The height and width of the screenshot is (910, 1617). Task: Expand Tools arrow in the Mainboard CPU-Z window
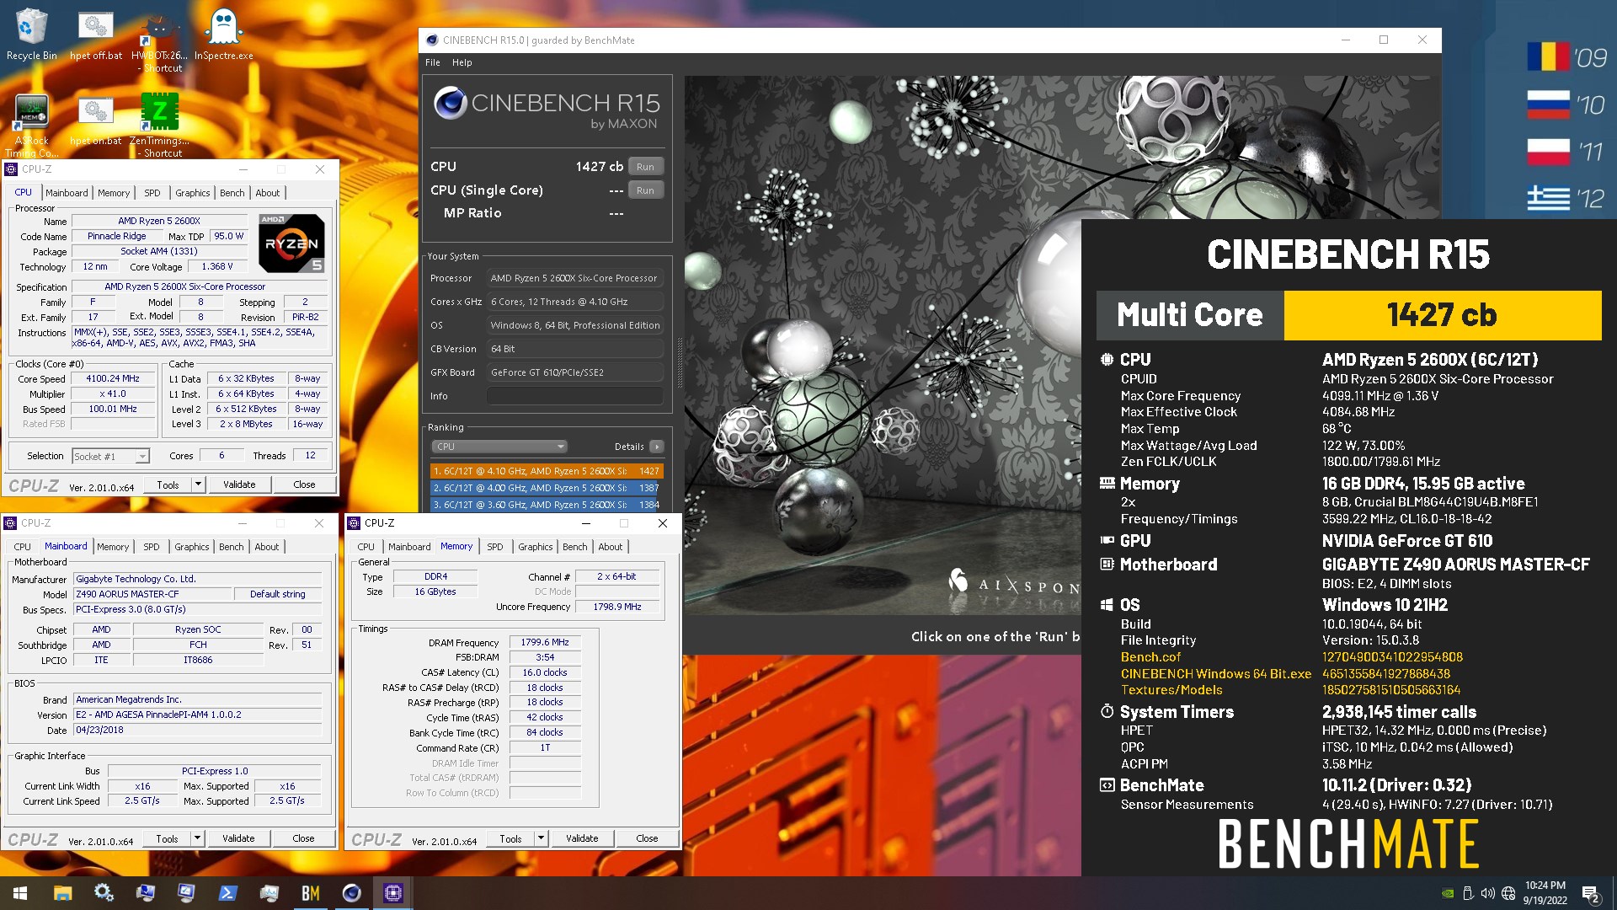click(x=197, y=838)
